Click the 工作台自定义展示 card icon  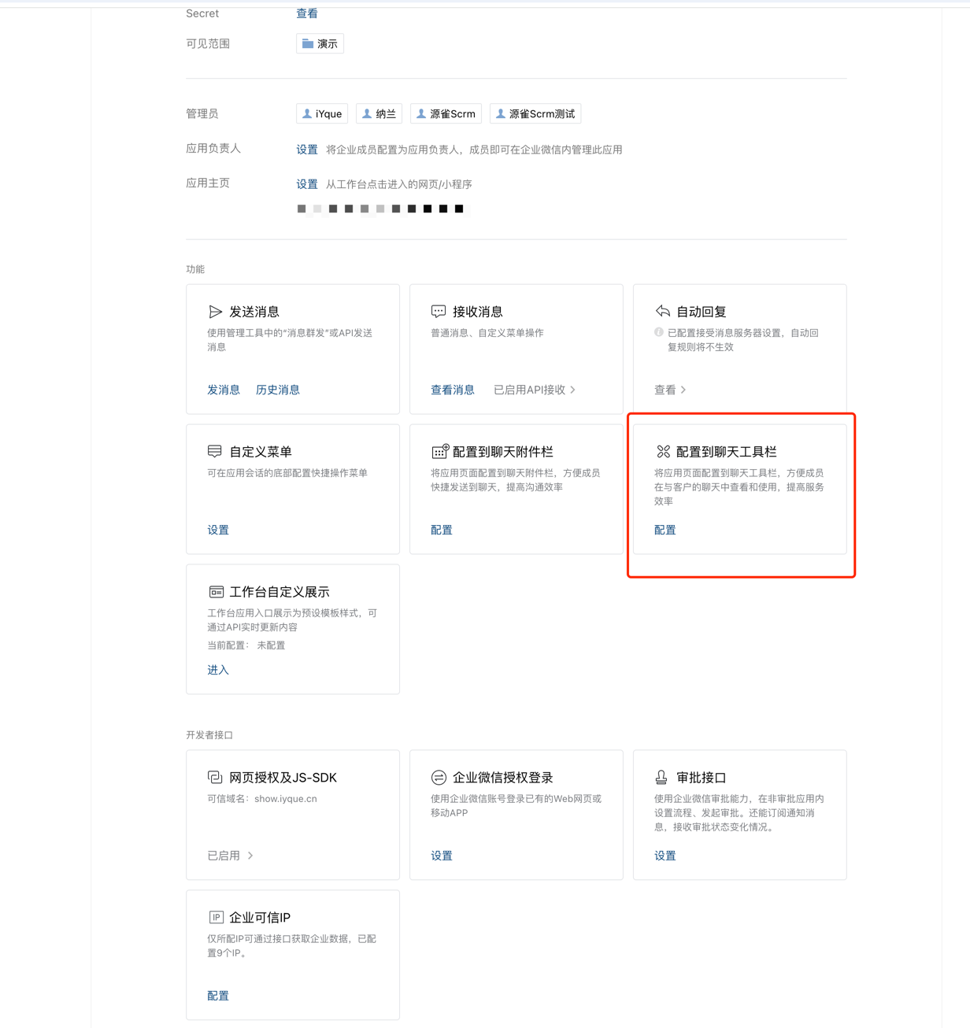point(216,592)
